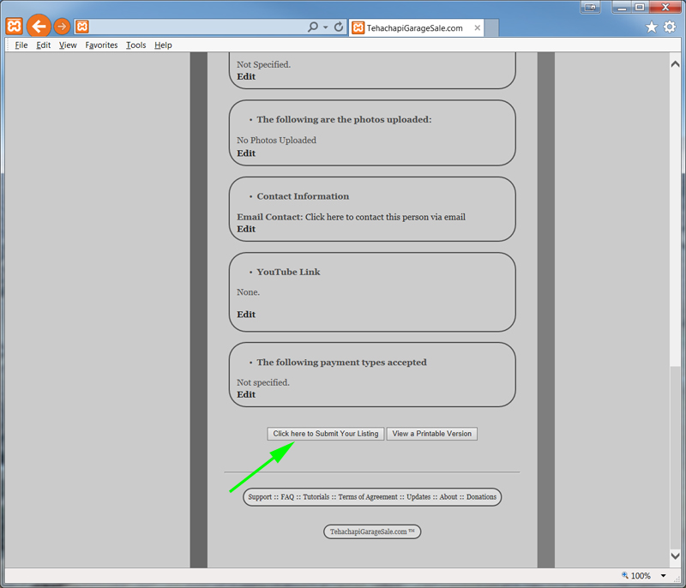Open the Support footer link
The image size is (686, 588).
click(260, 497)
